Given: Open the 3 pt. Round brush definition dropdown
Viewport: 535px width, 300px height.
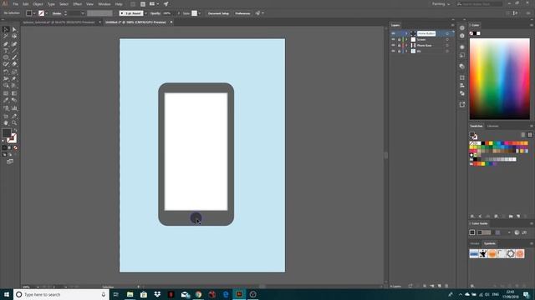Looking at the screenshot, I should 145,13.
